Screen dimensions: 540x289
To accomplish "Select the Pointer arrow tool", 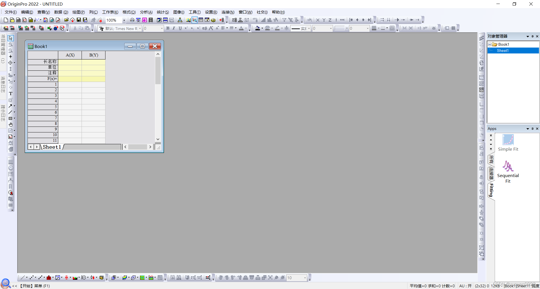I will point(11,38).
